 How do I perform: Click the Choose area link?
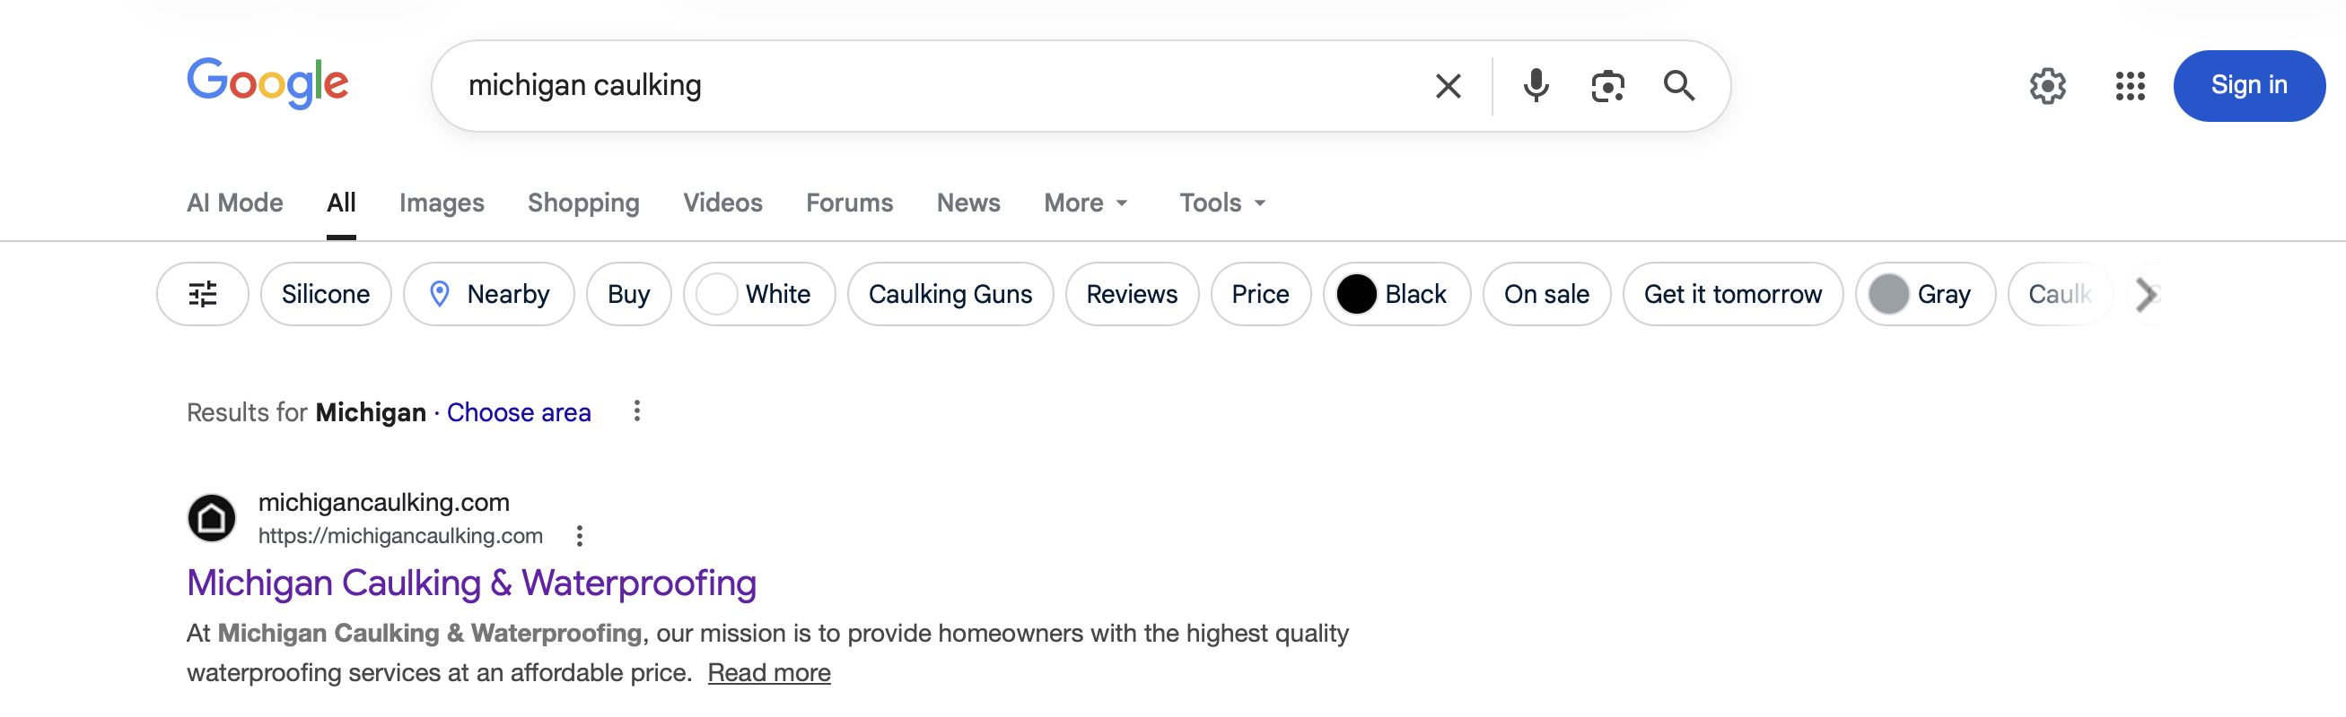tap(518, 412)
